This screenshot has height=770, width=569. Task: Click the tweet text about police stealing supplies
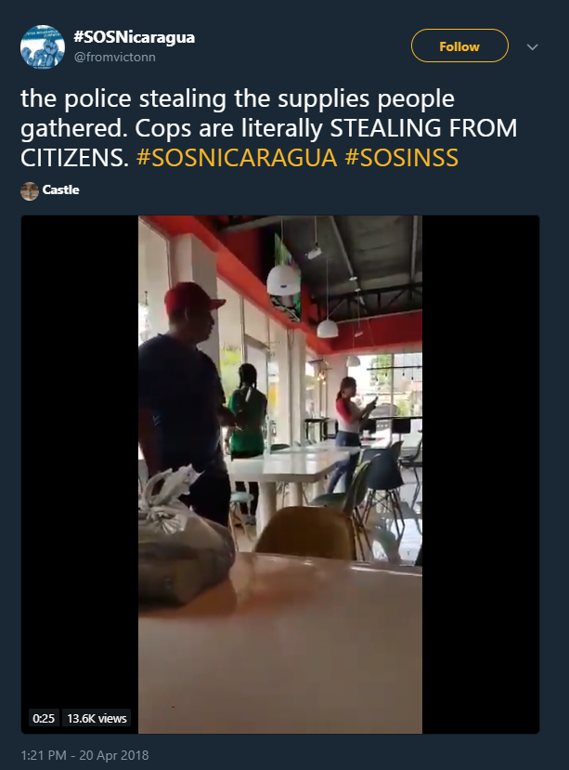tap(268, 127)
